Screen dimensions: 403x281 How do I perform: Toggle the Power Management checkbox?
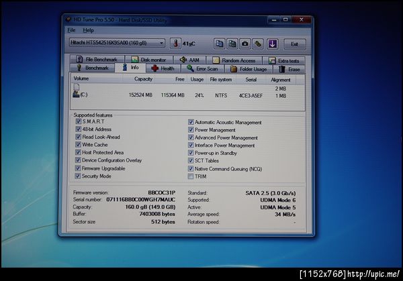191,129
